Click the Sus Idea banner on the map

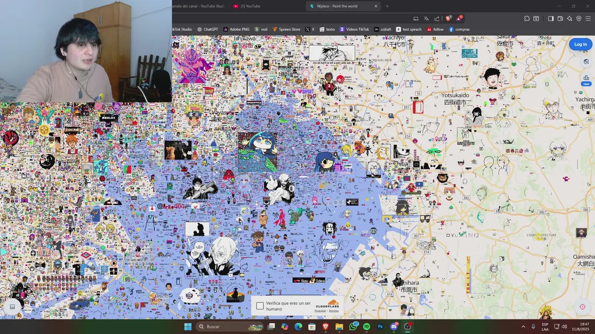(x=309, y=280)
